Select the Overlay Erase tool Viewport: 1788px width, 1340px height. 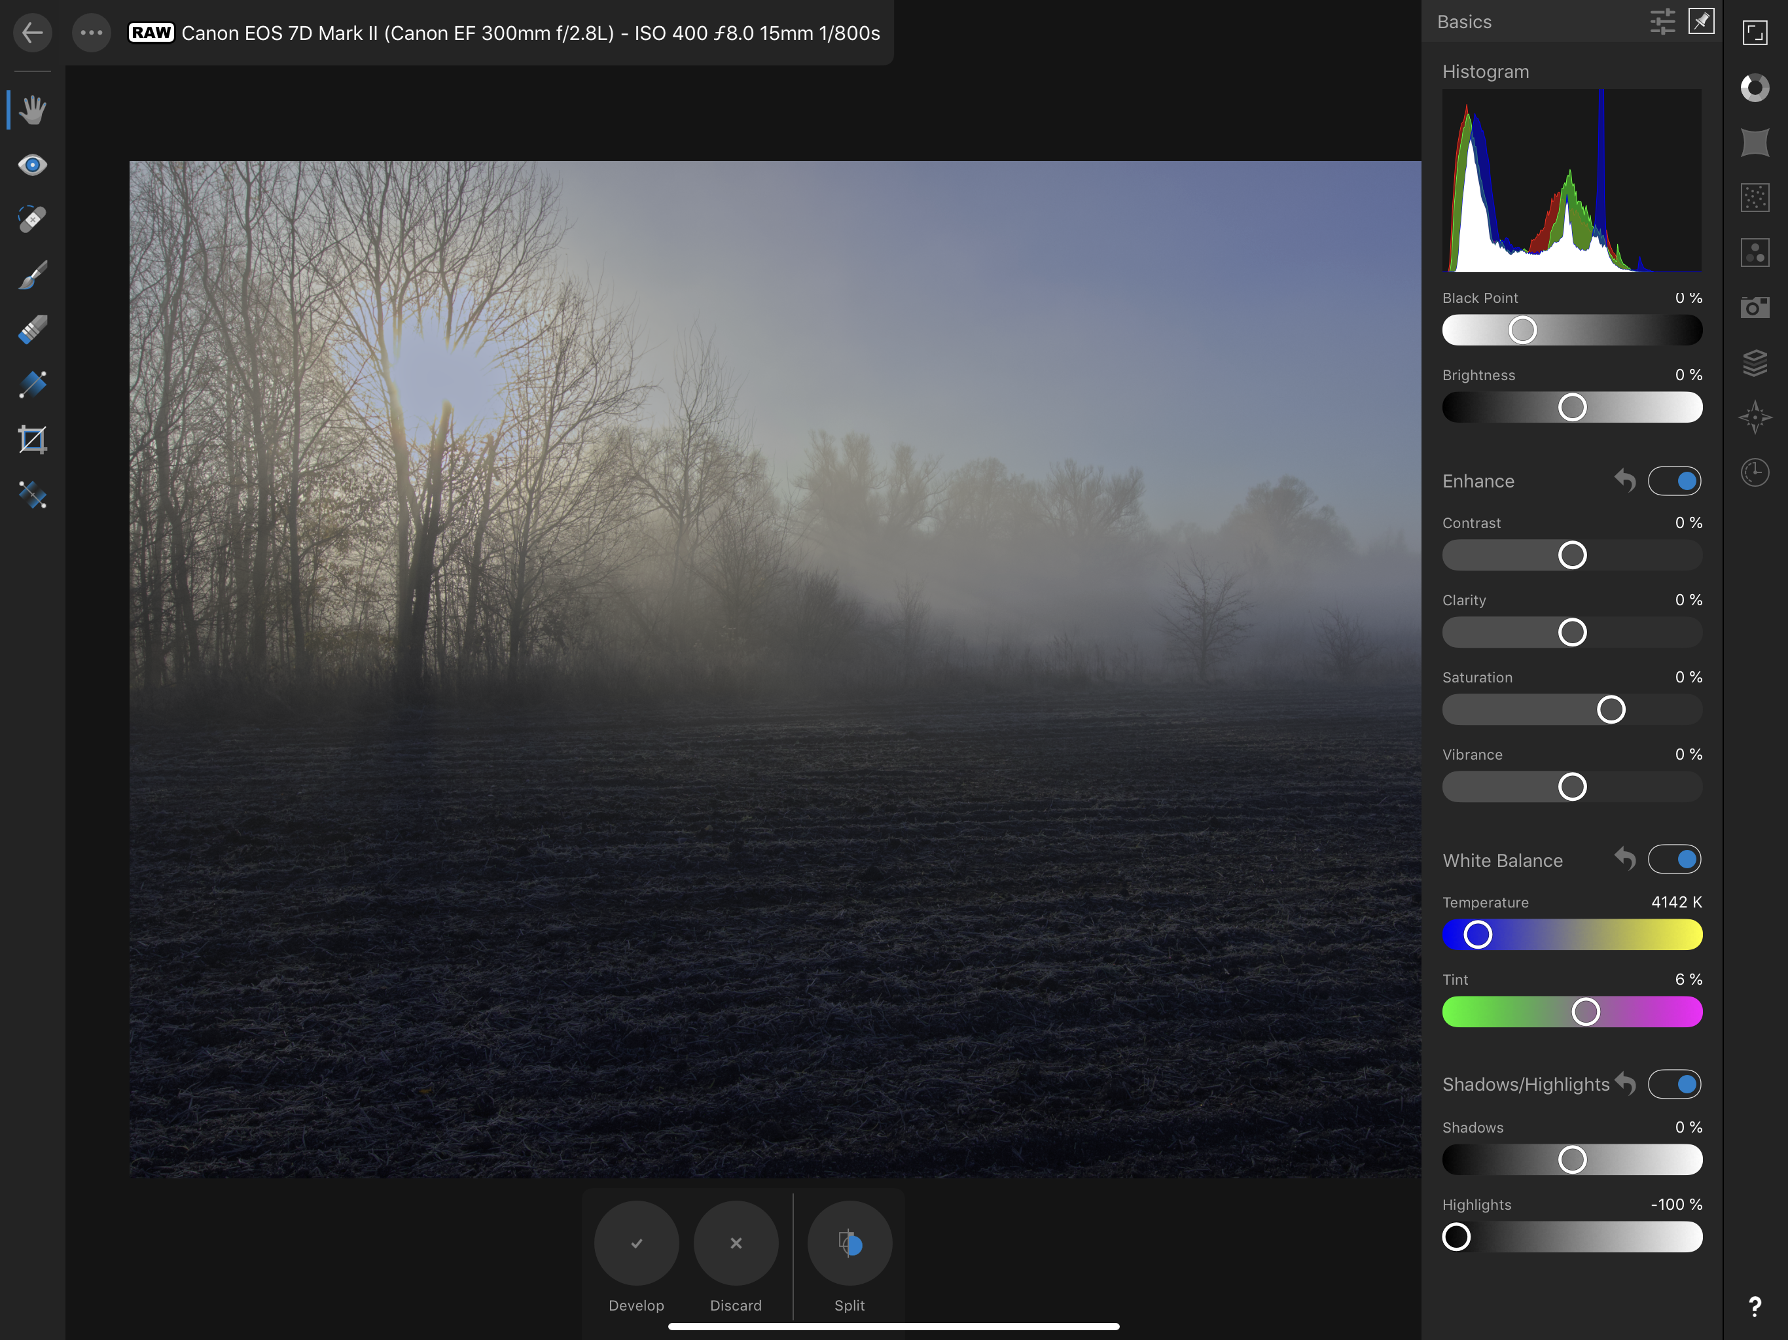(x=32, y=330)
